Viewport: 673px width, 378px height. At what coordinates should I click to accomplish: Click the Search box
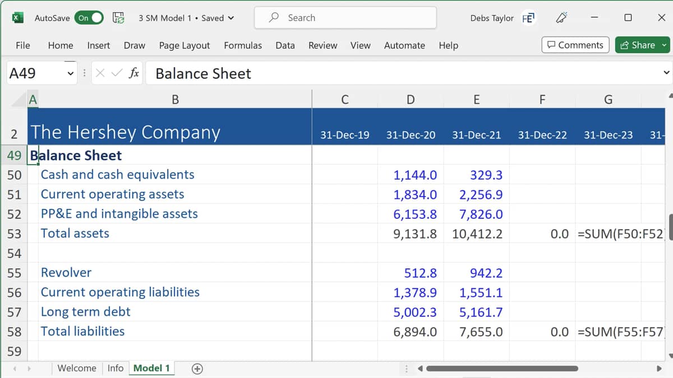345,17
